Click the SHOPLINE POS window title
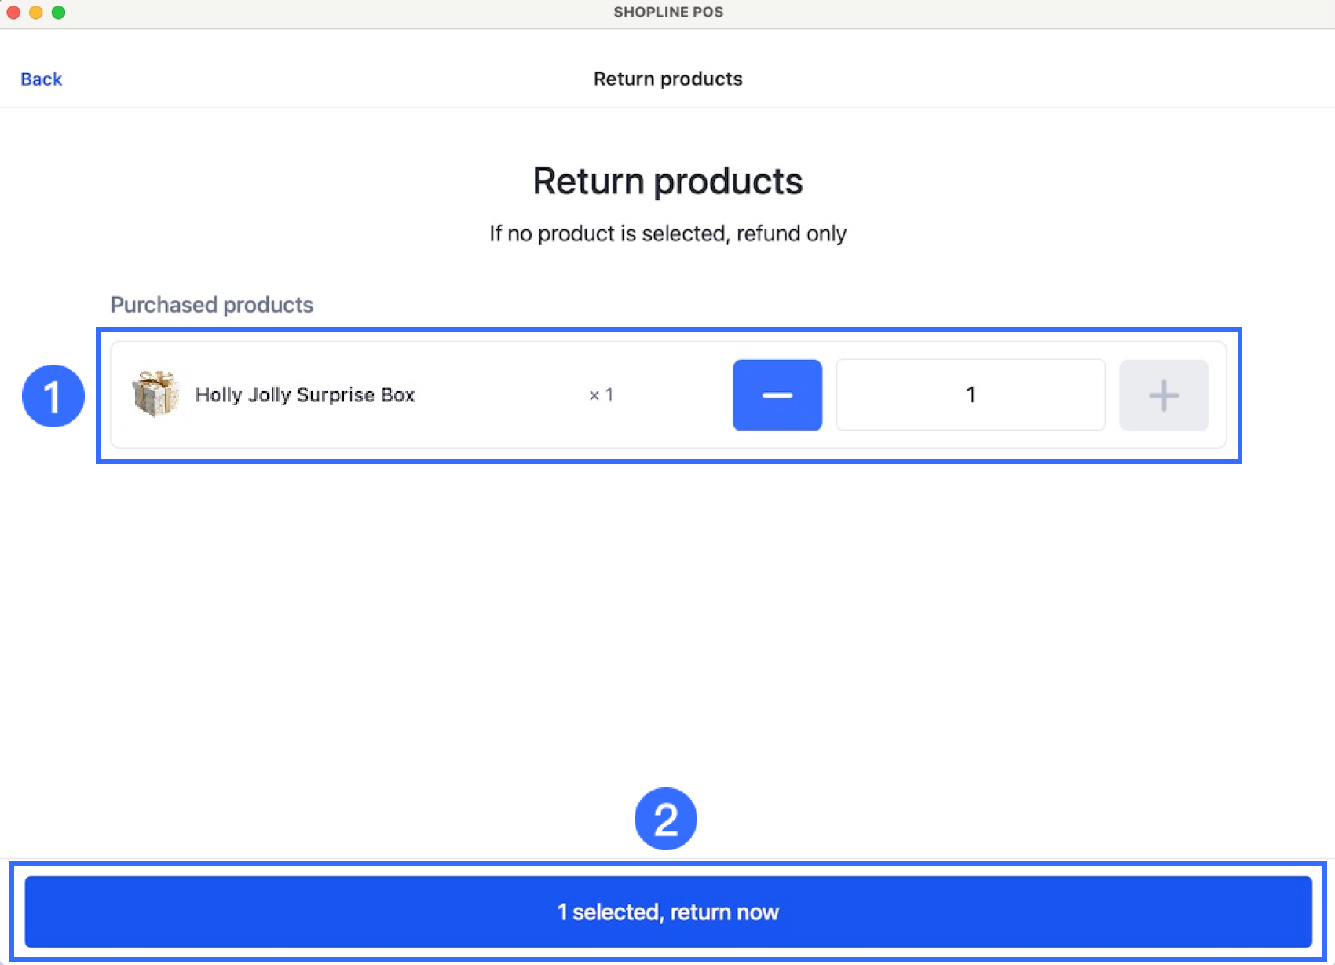The height and width of the screenshot is (965, 1335). click(668, 13)
